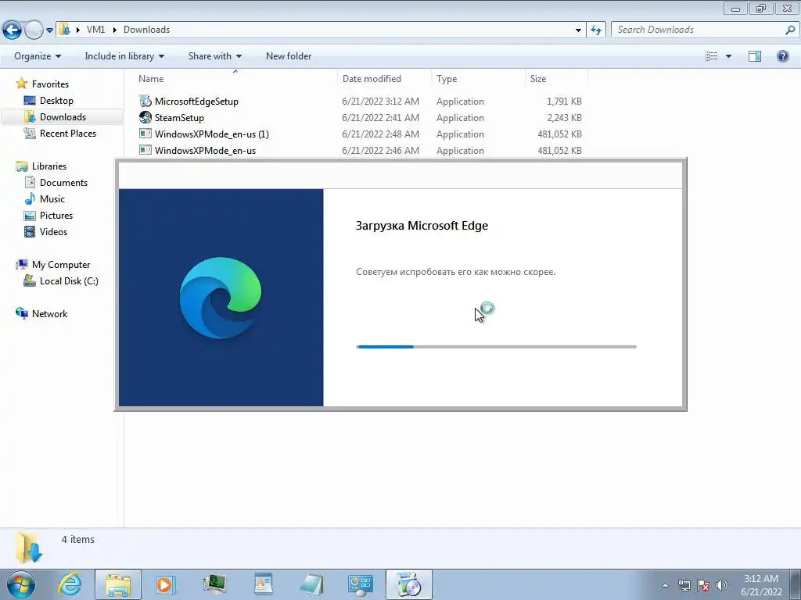Open the recent pages dropdown arrow
The width and height of the screenshot is (801, 600).
pos(49,30)
